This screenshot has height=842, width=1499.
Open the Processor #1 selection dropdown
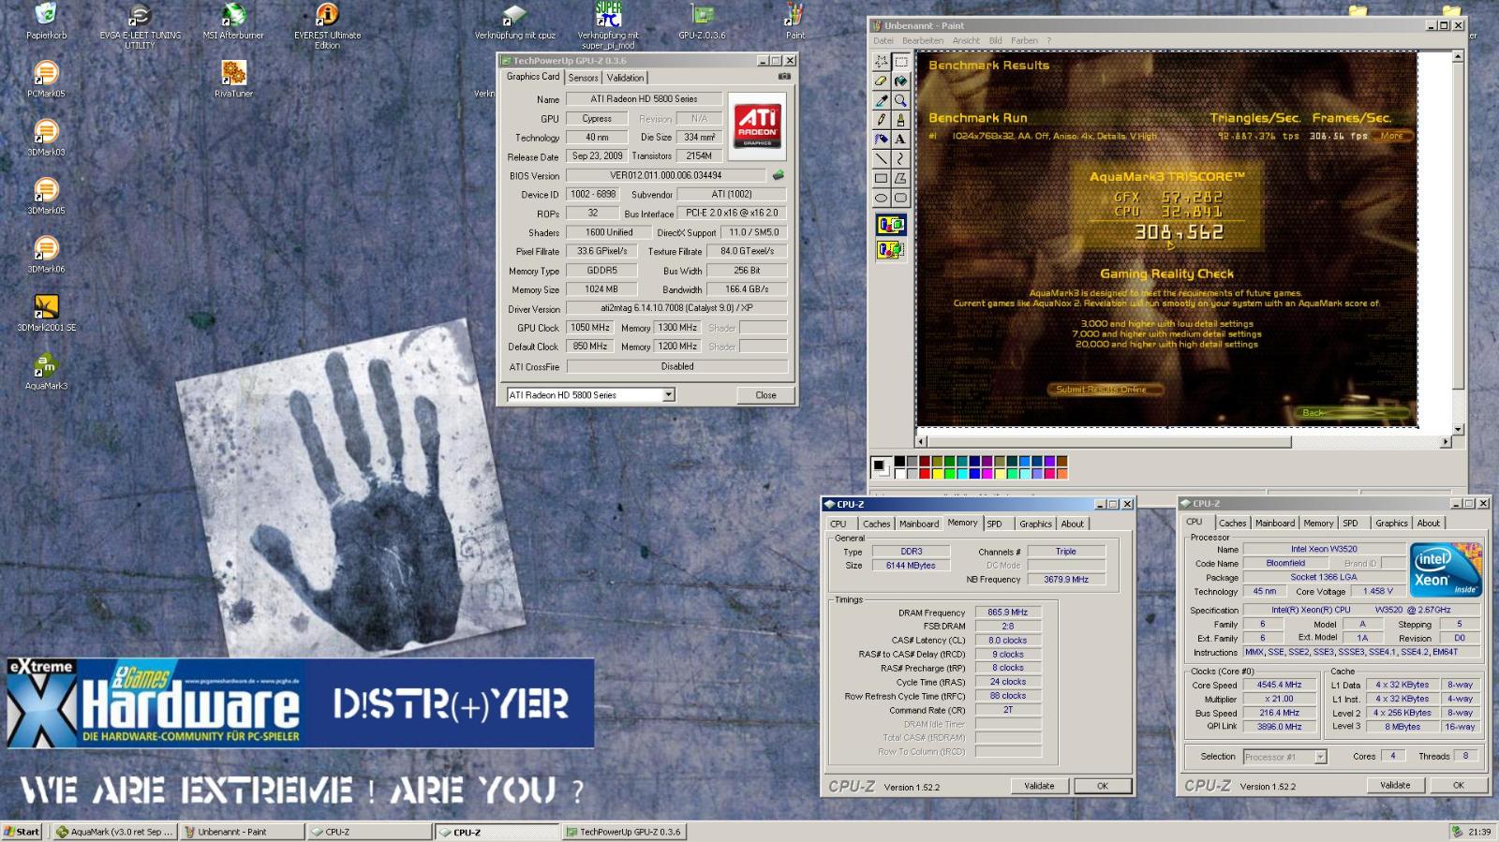click(x=1320, y=757)
